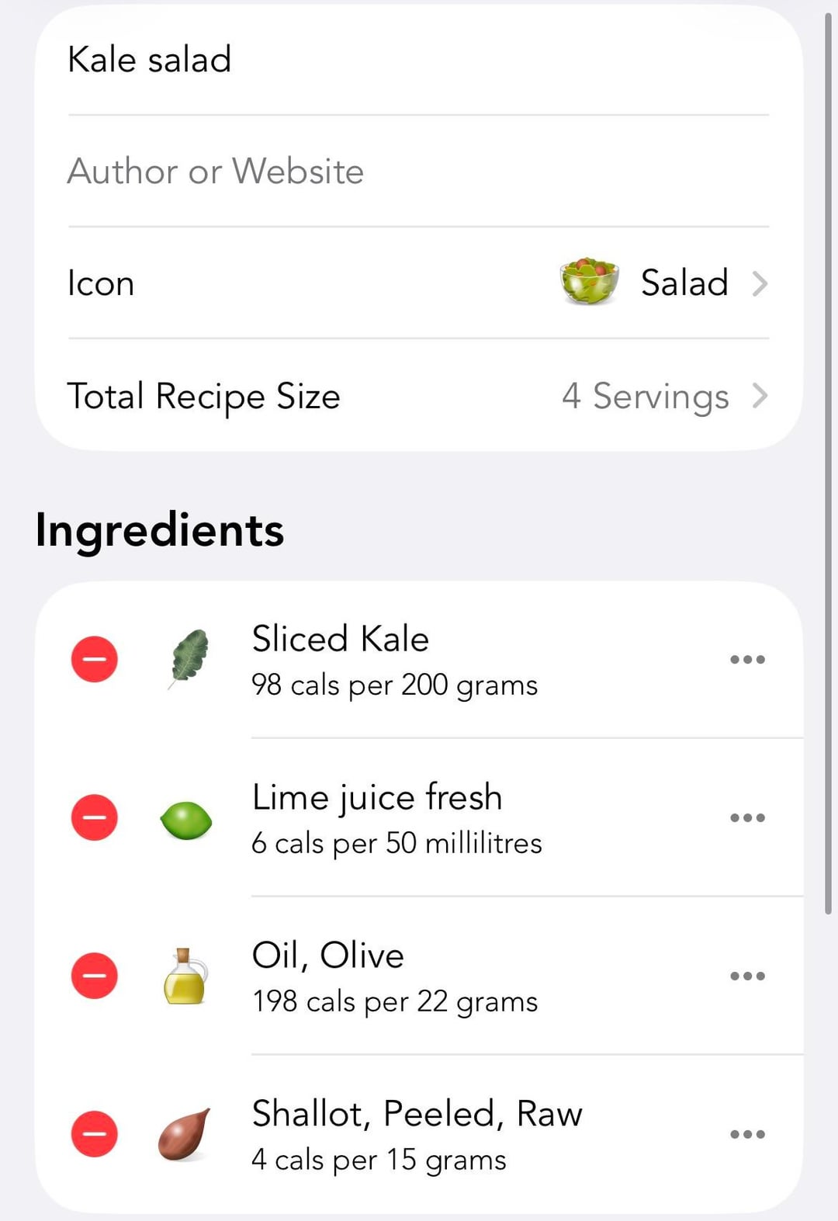Viewport: 838px width, 1221px height.
Task: Expand the Icon chooser chevron next to Salad
Action: click(x=760, y=283)
